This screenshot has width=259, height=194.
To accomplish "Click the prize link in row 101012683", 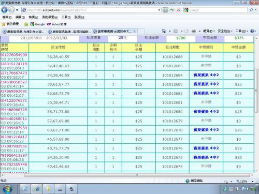I will [206, 84].
